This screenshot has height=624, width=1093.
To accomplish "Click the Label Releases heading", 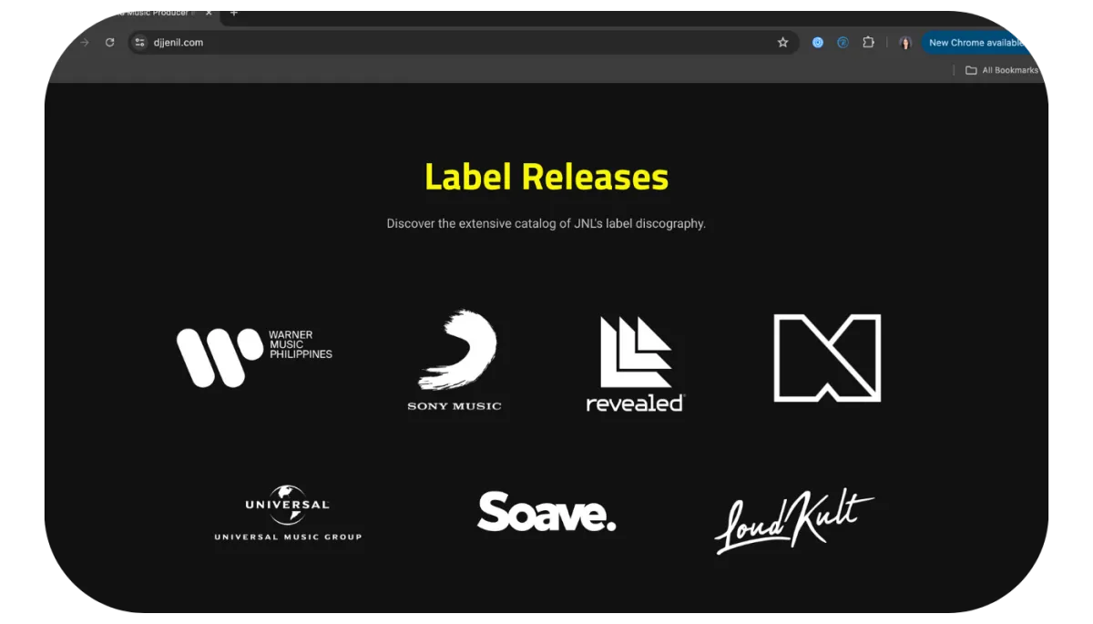I will pos(546,177).
